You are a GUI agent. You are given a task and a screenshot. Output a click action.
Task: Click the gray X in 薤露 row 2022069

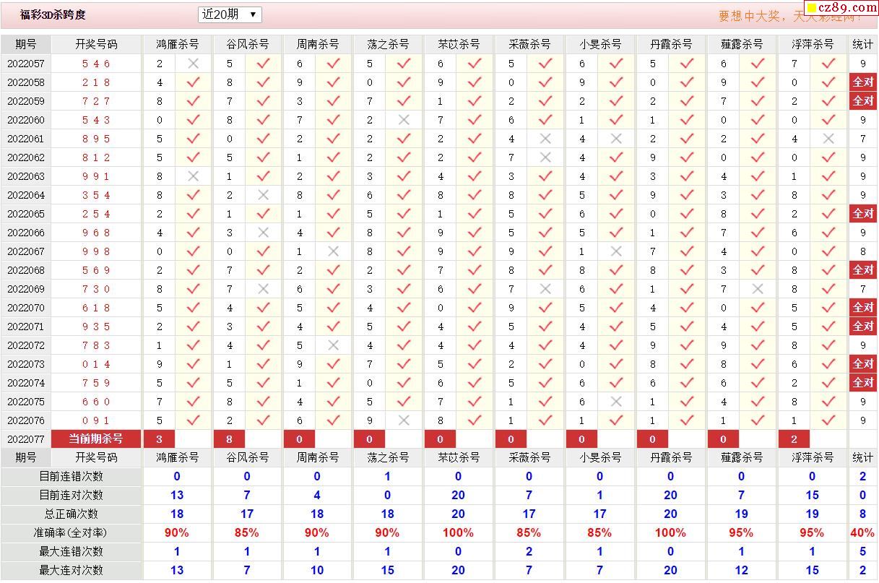coord(758,289)
